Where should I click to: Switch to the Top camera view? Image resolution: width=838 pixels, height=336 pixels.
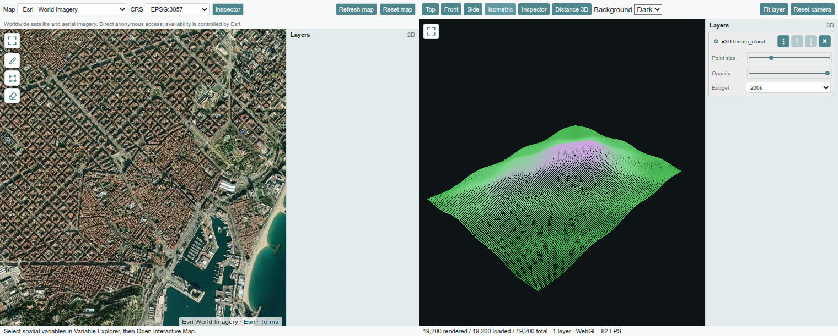click(x=431, y=9)
